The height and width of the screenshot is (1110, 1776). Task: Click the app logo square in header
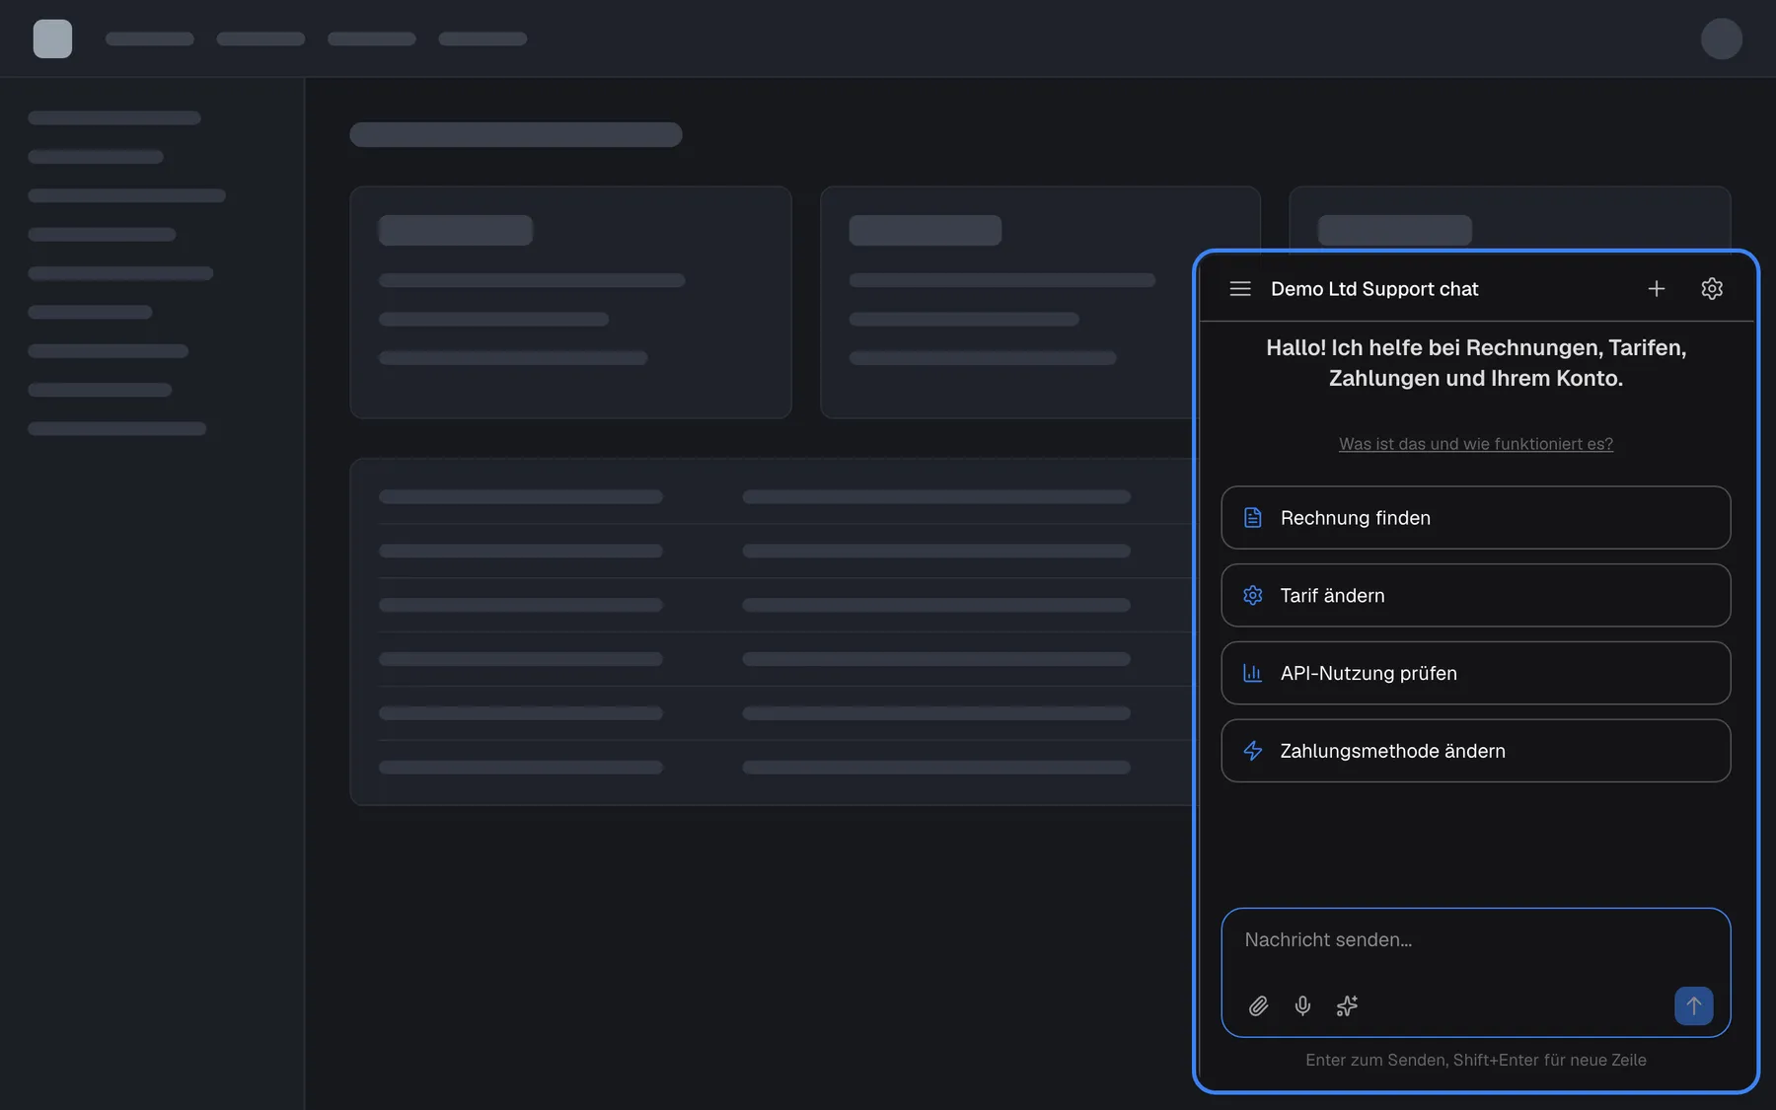[52, 38]
